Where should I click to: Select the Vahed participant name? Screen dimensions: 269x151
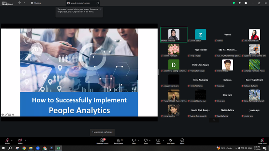point(227,34)
